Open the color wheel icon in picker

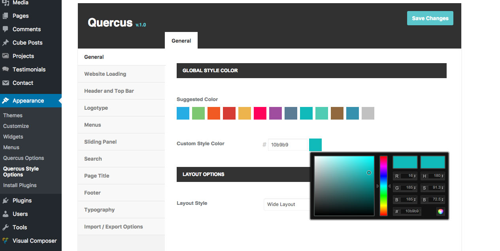pos(440,211)
